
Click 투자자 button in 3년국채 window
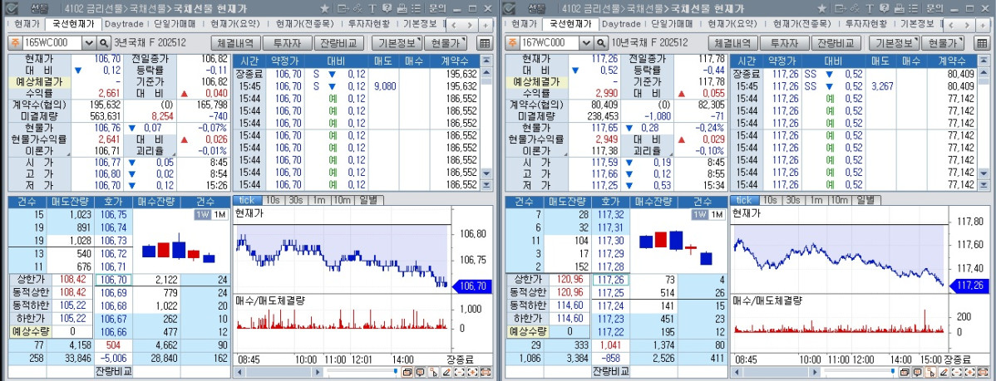(x=287, y=43)
